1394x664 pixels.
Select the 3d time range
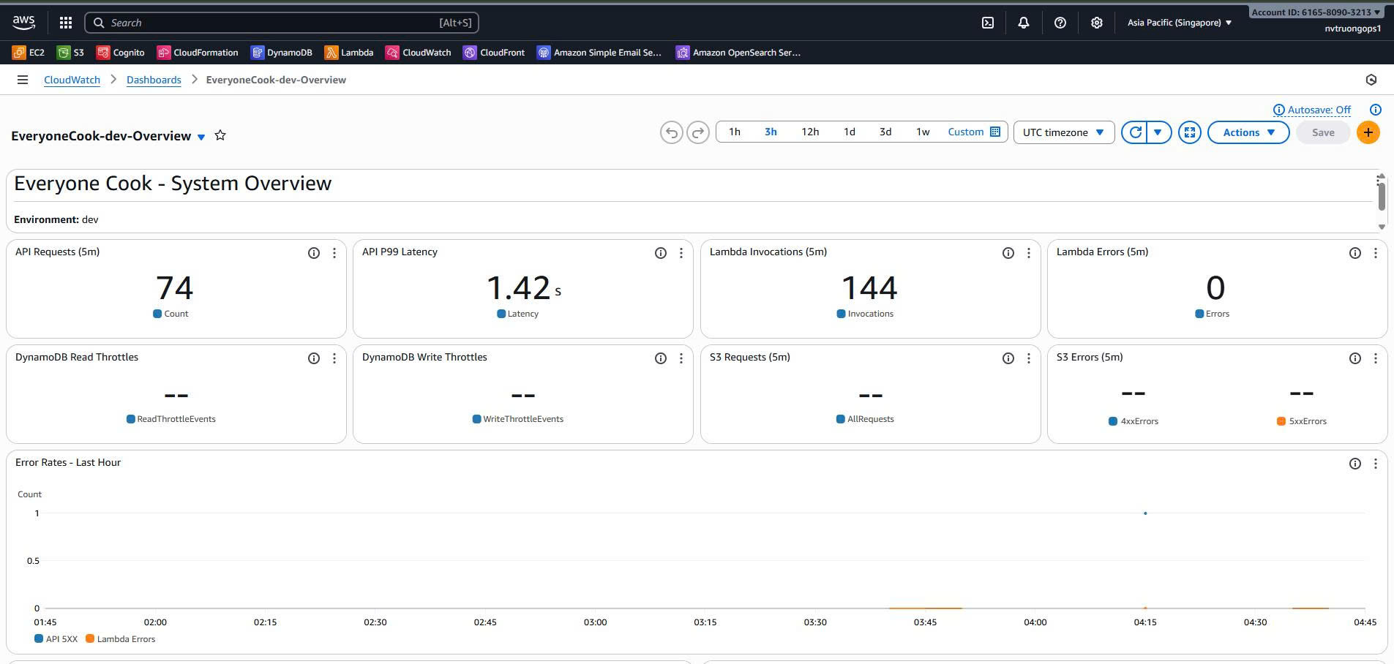tap(885, 132)
